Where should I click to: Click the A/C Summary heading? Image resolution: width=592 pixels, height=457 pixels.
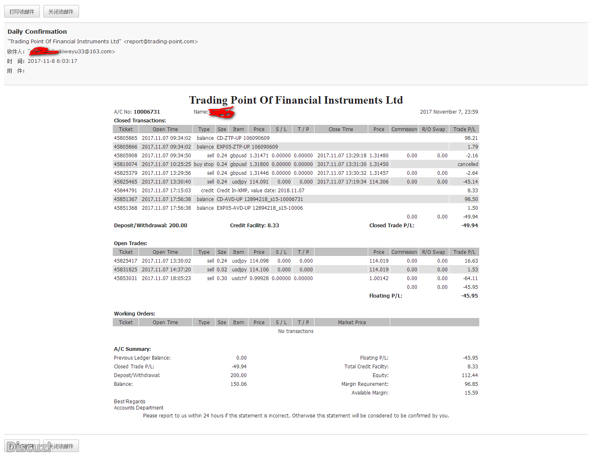pos(132,349)
